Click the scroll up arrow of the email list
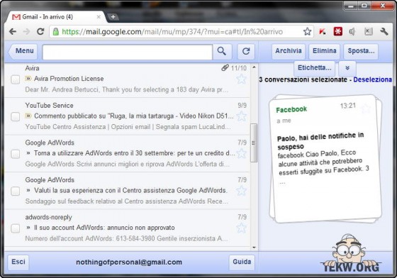Screen dimensions: 397x278 click(x=254, y=67)
